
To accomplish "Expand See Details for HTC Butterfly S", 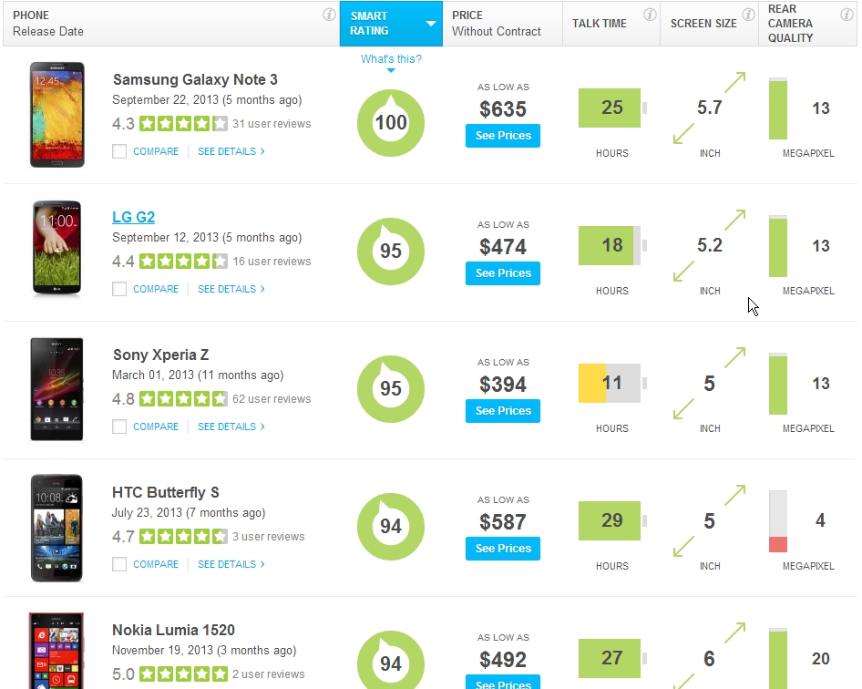I will (x=231, y=564).
